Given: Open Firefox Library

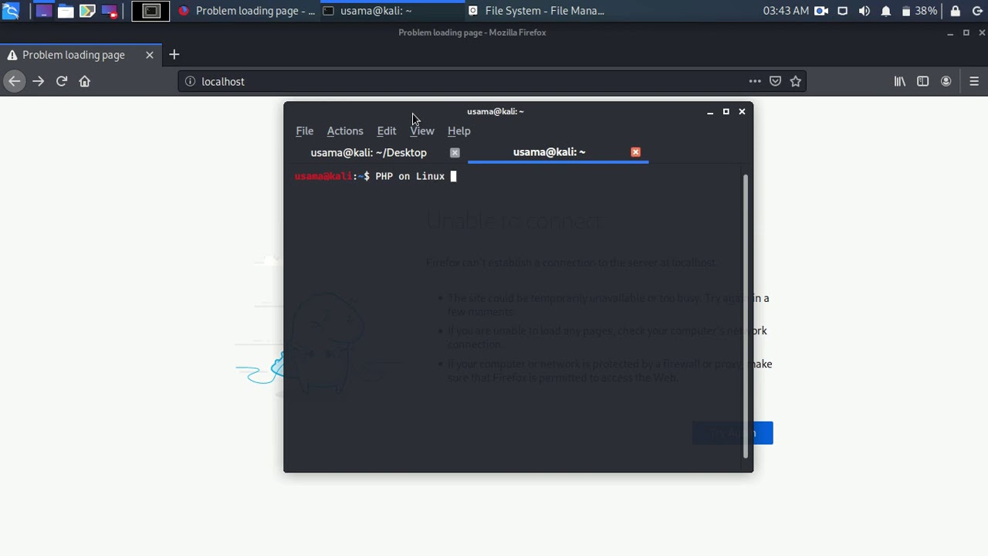Looking at the screenshot, I should click(900, 81).
